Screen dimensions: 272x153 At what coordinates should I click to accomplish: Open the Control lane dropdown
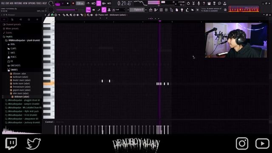50,122
